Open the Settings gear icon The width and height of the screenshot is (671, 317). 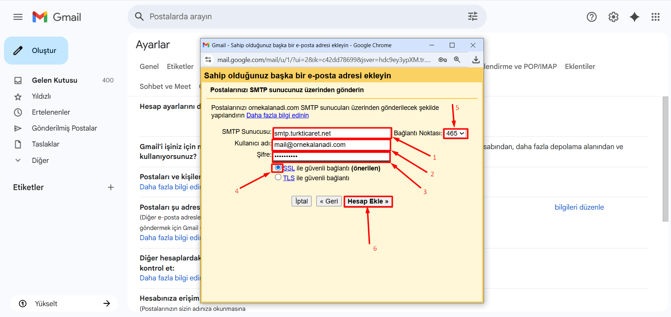[613, 17]
